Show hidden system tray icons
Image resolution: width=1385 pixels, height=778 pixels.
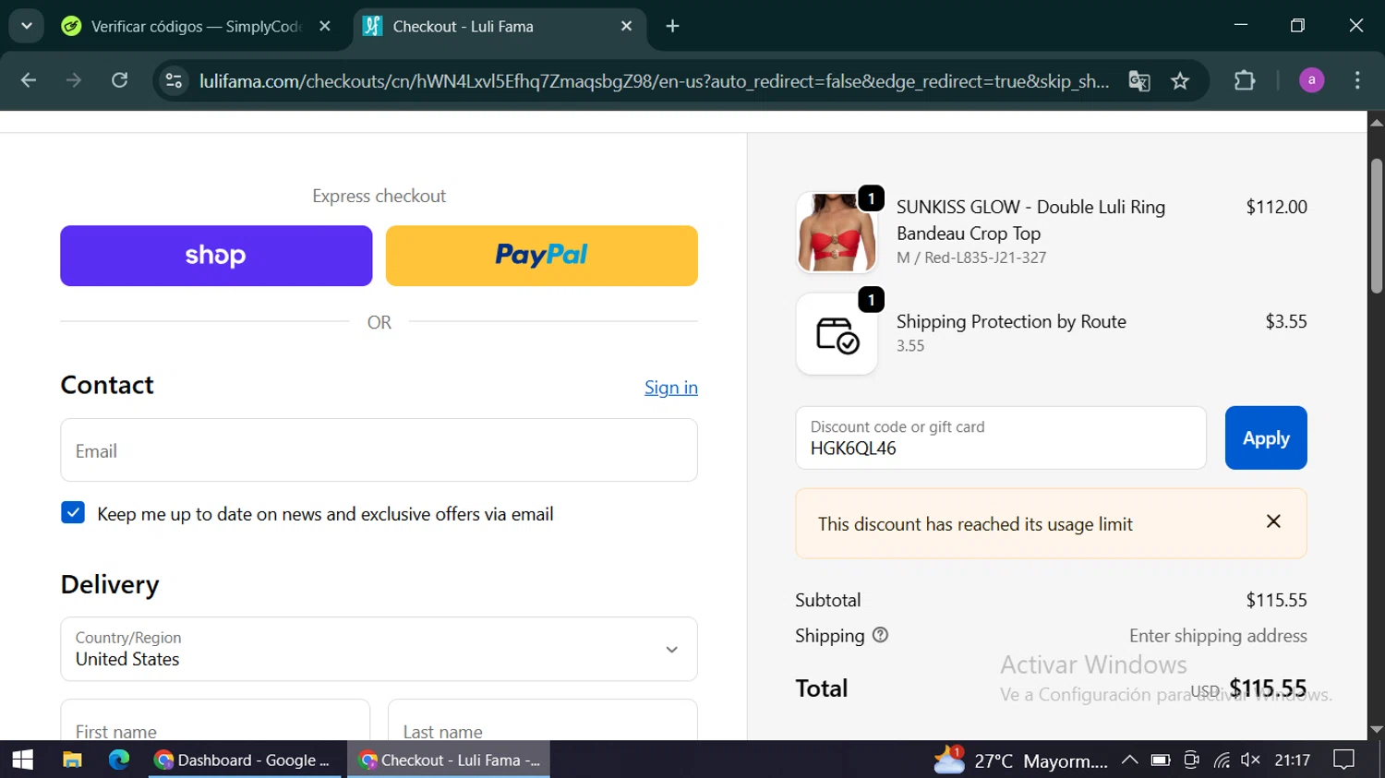tap(1129, 760)
